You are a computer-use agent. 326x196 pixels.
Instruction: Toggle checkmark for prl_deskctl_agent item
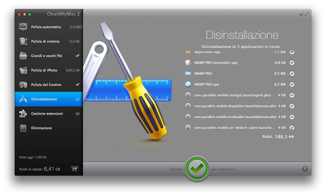[292, 127]
